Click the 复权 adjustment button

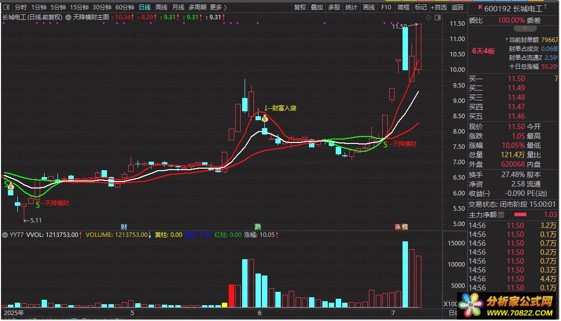point(300,7)
